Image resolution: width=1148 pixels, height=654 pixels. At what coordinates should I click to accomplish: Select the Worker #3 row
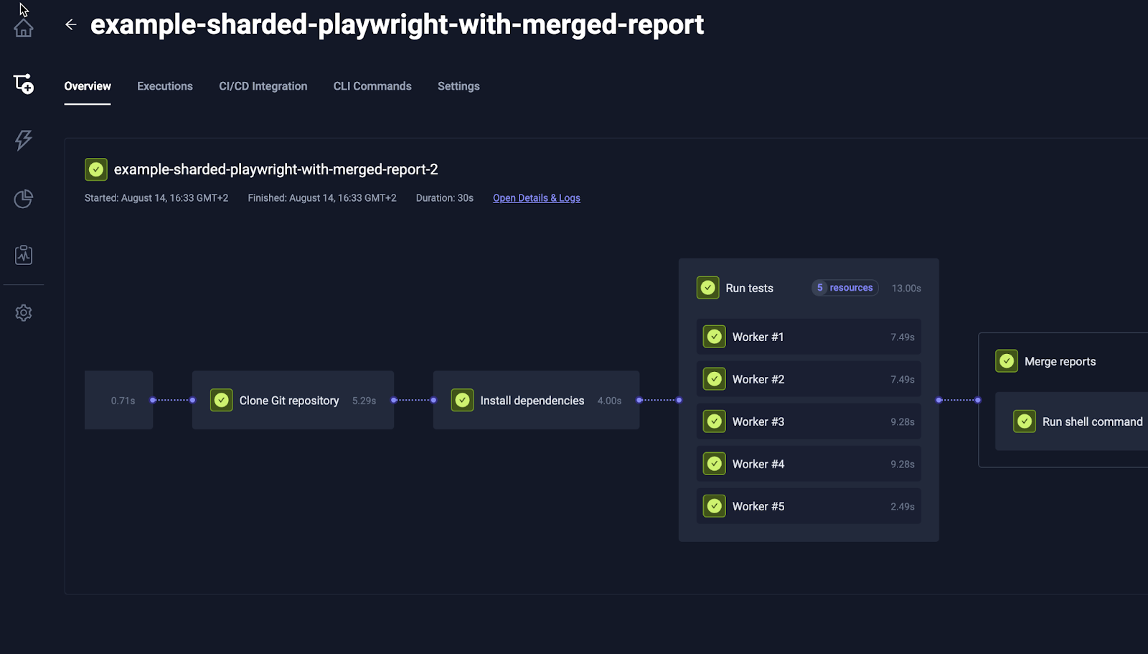(x=809, y=421)
